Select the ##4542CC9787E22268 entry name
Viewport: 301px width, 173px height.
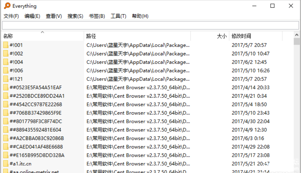click(36, 104)
